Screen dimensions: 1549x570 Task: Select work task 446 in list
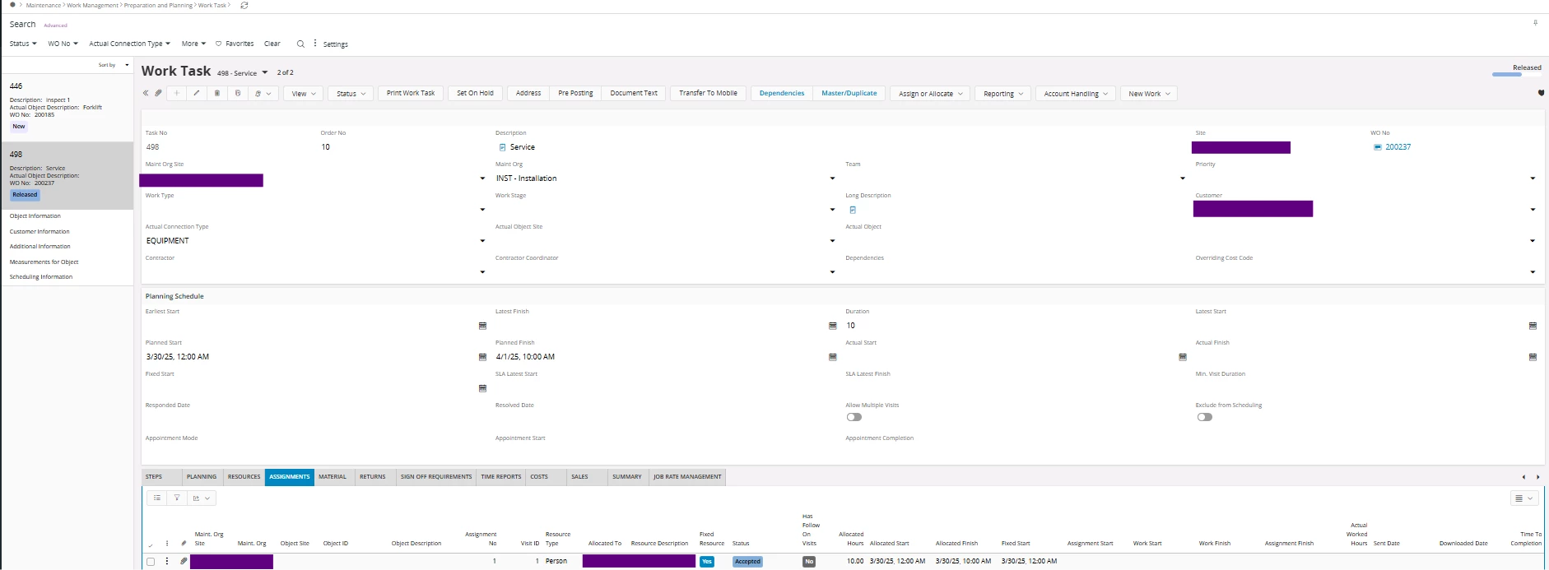point(67,106)
